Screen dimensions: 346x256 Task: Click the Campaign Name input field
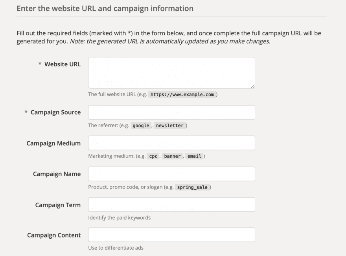[171, 174]
